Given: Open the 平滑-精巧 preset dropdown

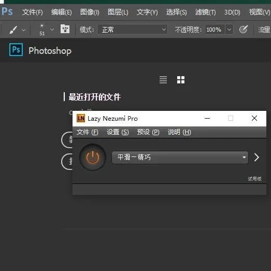Looking at the screenshot, I should [180, 158].
